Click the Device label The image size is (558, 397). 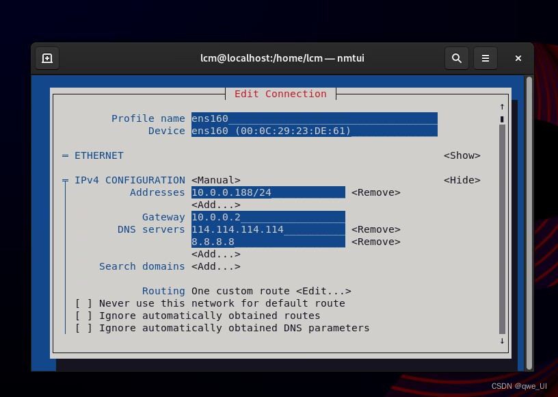167,131
